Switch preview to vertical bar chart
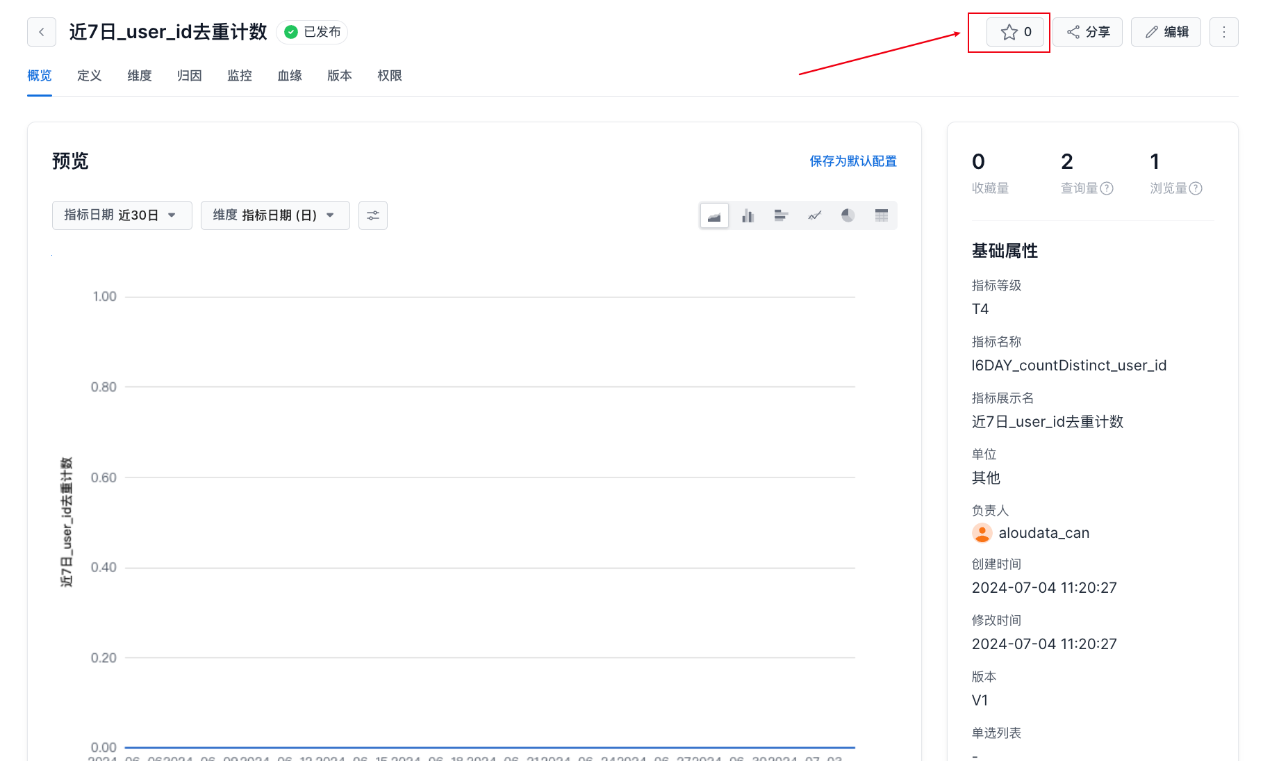This screenshot has height=761, width=1263. click(x=748, y=215)
